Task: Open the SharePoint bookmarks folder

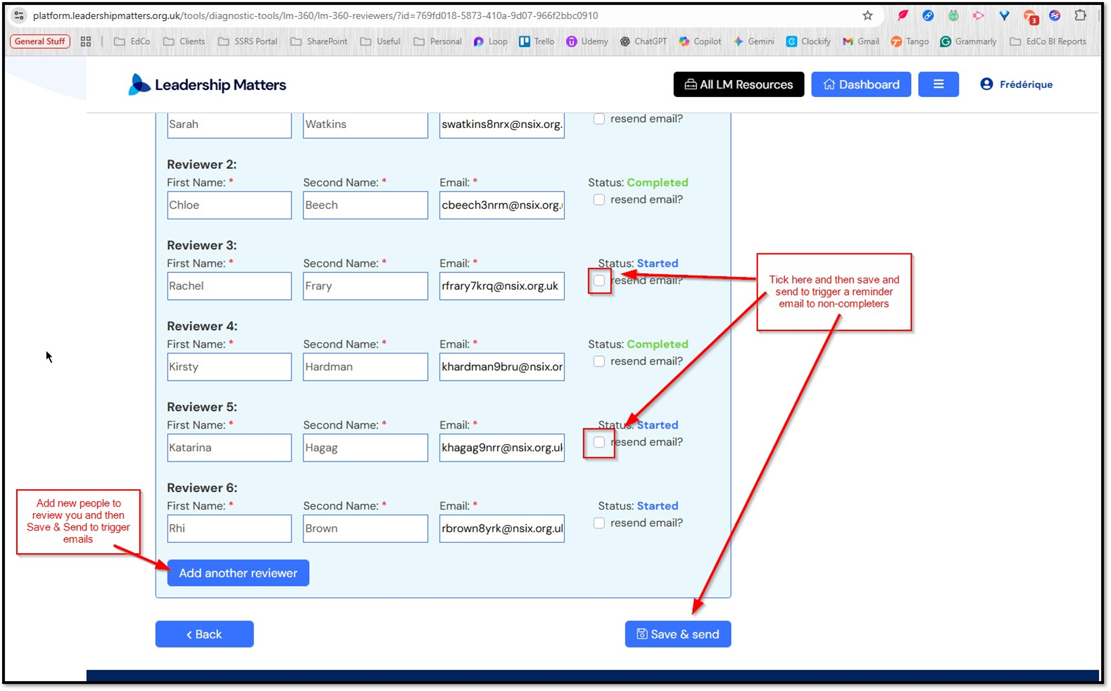Action: point(319,42)
